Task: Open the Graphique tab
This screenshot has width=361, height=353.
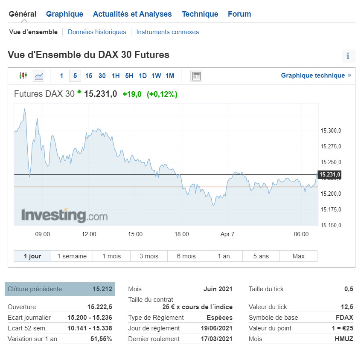Action: [64, 14]
